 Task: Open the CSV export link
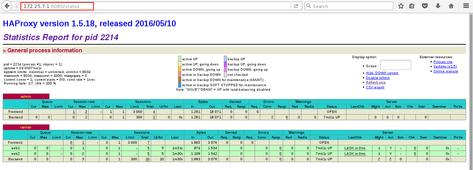coord(375,87)
